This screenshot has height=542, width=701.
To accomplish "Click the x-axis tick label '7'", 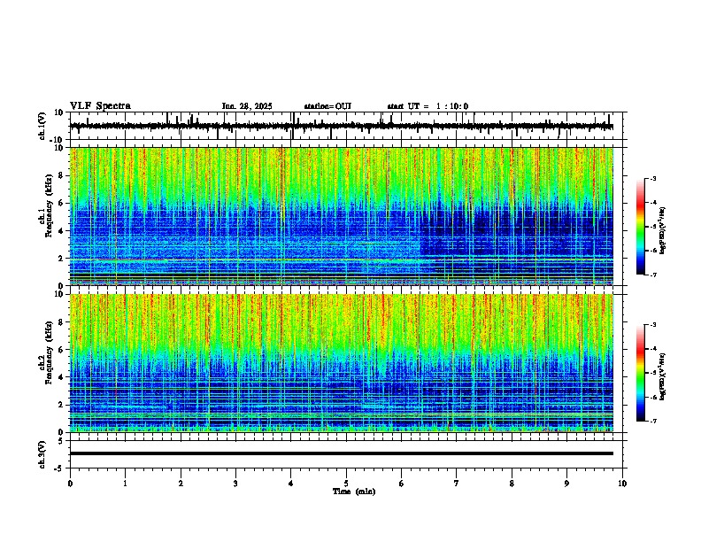I will (457, 484).
